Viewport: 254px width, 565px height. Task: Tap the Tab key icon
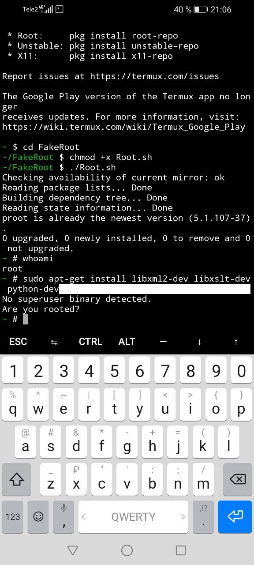[x=54, y=342]
